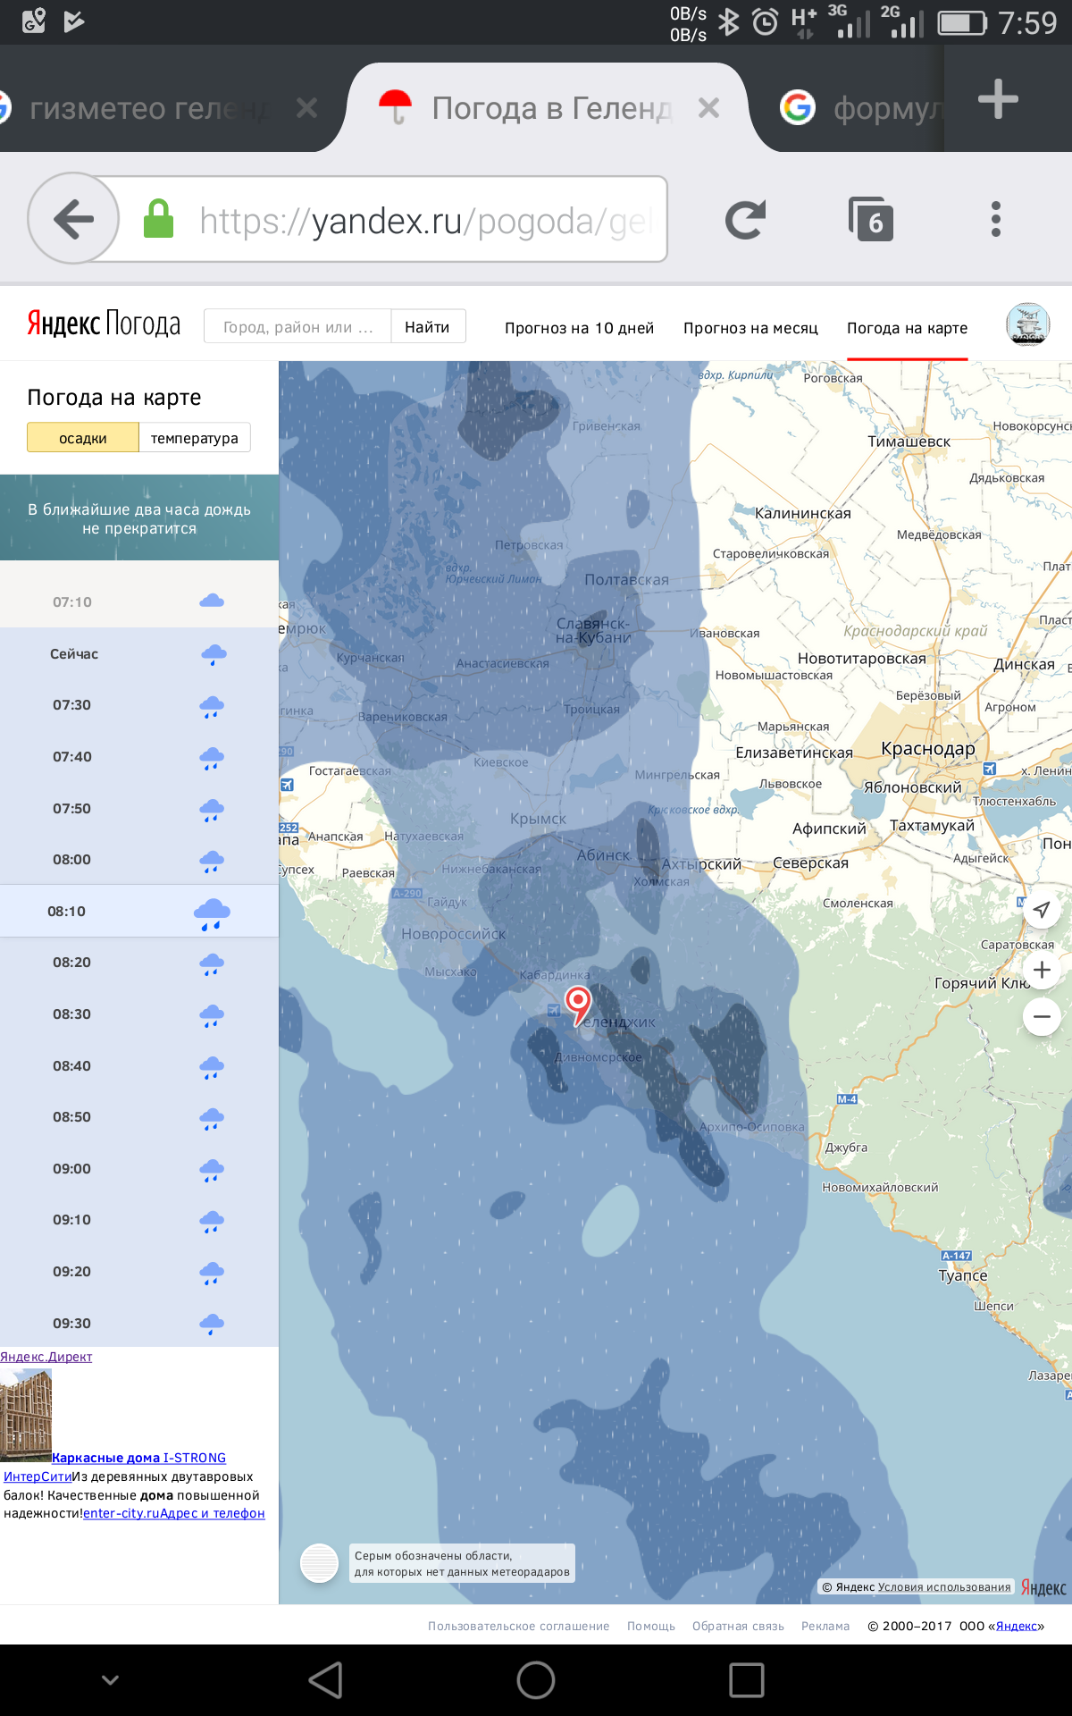
Task: Open the user profile avatar
Action: pyautogui.click(x=1027, y=324)
